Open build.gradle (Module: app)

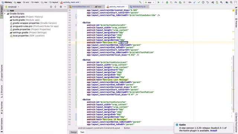tap(25, 20)
